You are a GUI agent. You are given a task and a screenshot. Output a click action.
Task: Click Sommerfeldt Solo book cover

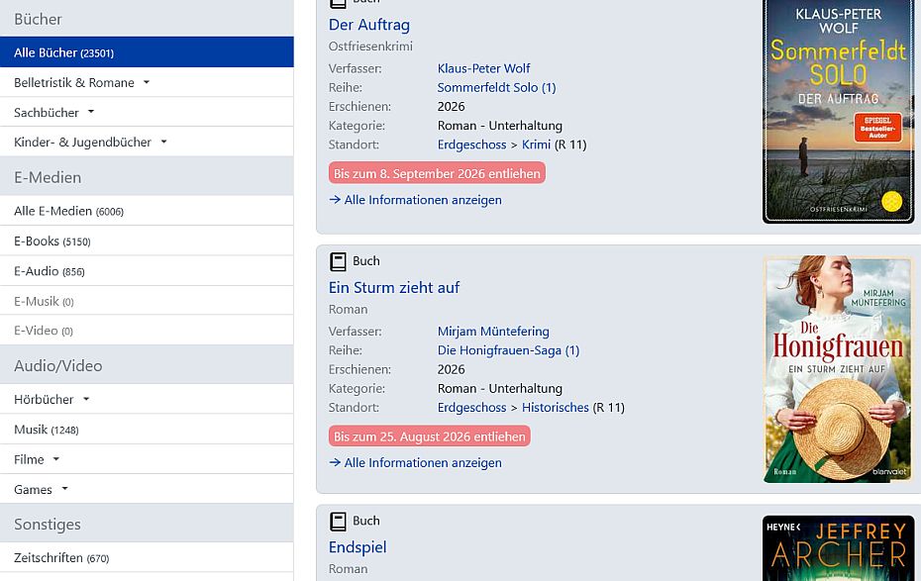pos(838,112)
